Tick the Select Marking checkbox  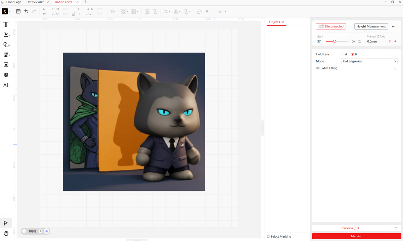click(268, 237)
